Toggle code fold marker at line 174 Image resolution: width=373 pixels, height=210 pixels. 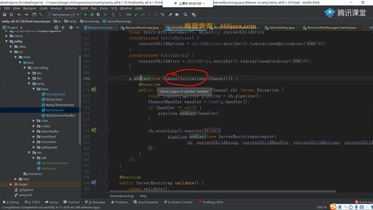coord(107,107)
